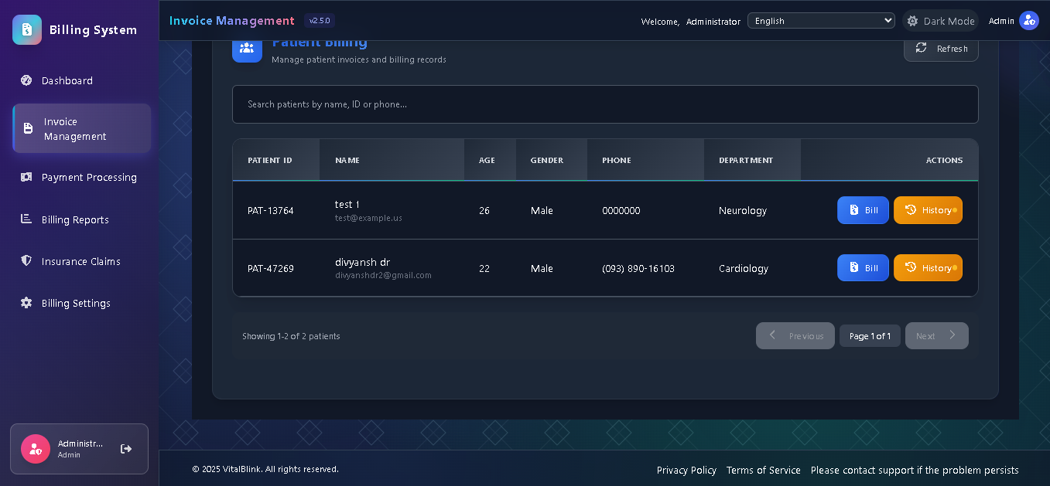
Task: Open History for patient divyansh dr
Action: [928, 267]
